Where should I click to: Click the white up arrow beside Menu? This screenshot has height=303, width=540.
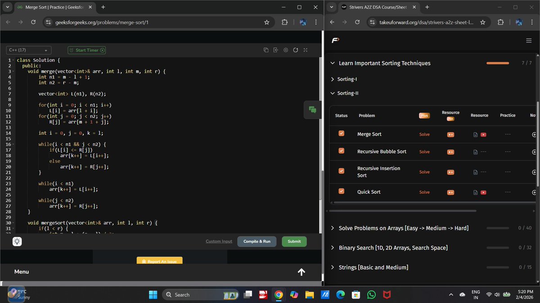[301, 272]
